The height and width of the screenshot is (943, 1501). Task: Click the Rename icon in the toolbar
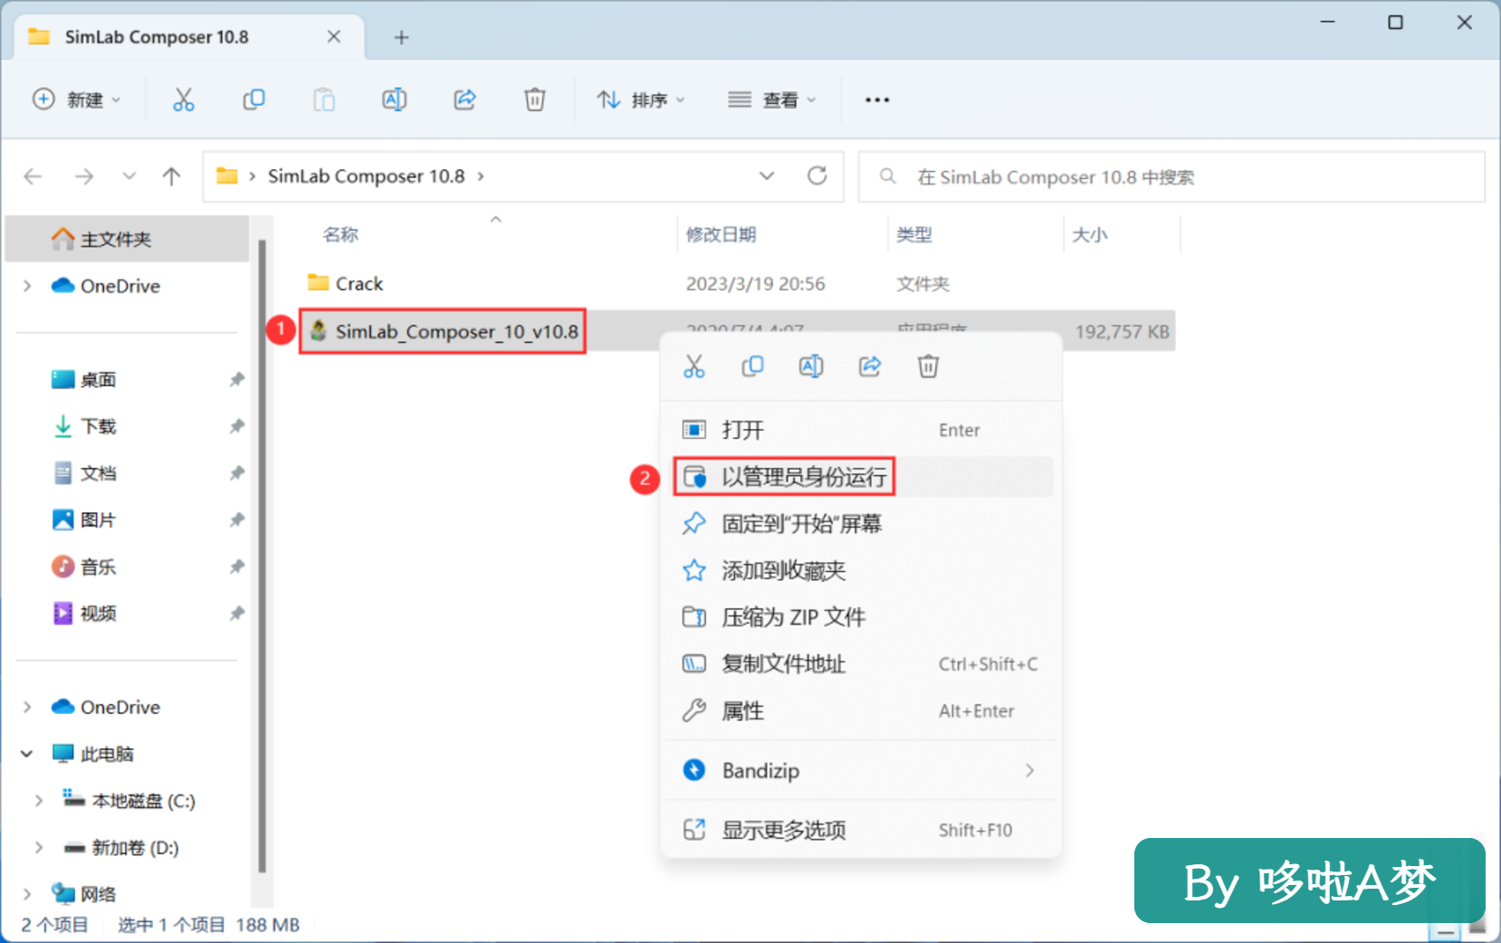[394, 100]
